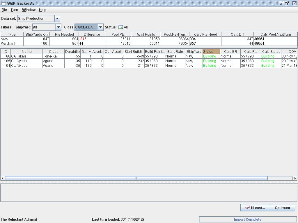Click the Pool.NextTurn column header
This screenshot has width=298, height=223.
click(x=175, y=34)
